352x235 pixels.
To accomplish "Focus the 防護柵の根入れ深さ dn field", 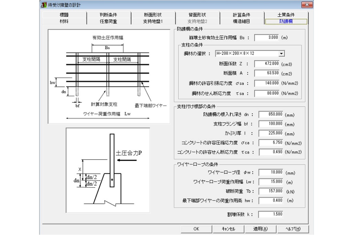I will 271,114.
